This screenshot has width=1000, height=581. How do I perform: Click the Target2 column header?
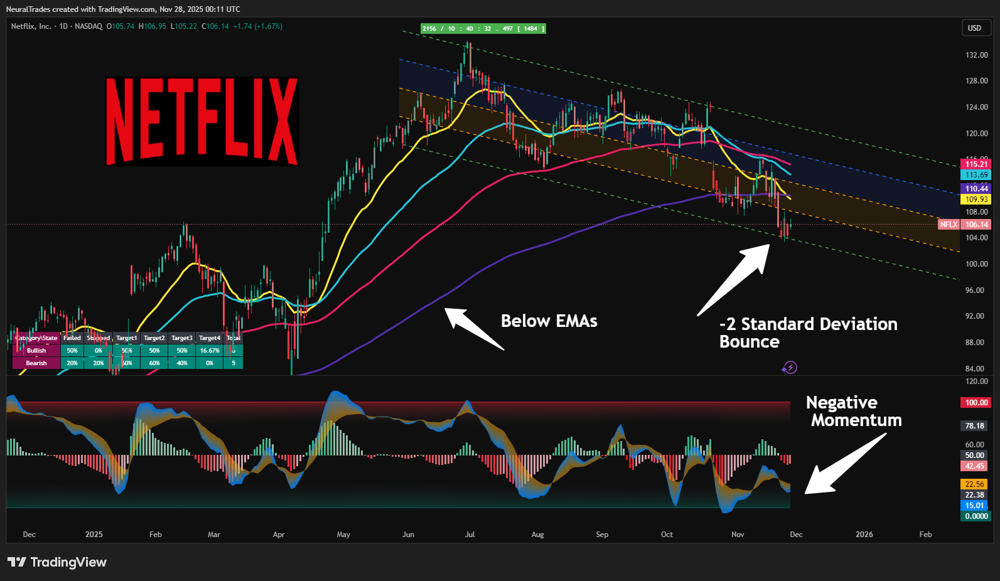click(154, 338)
